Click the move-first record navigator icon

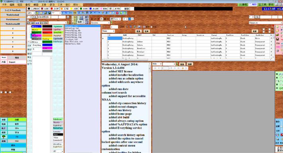[155, 68]
